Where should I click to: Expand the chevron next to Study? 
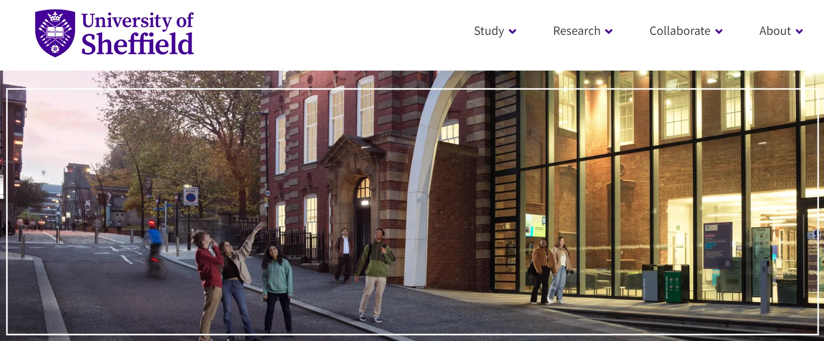[513, 31]
